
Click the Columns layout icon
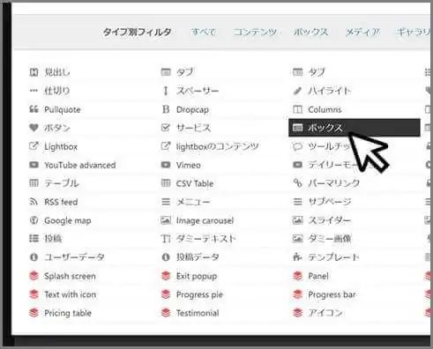pos(297,109)
